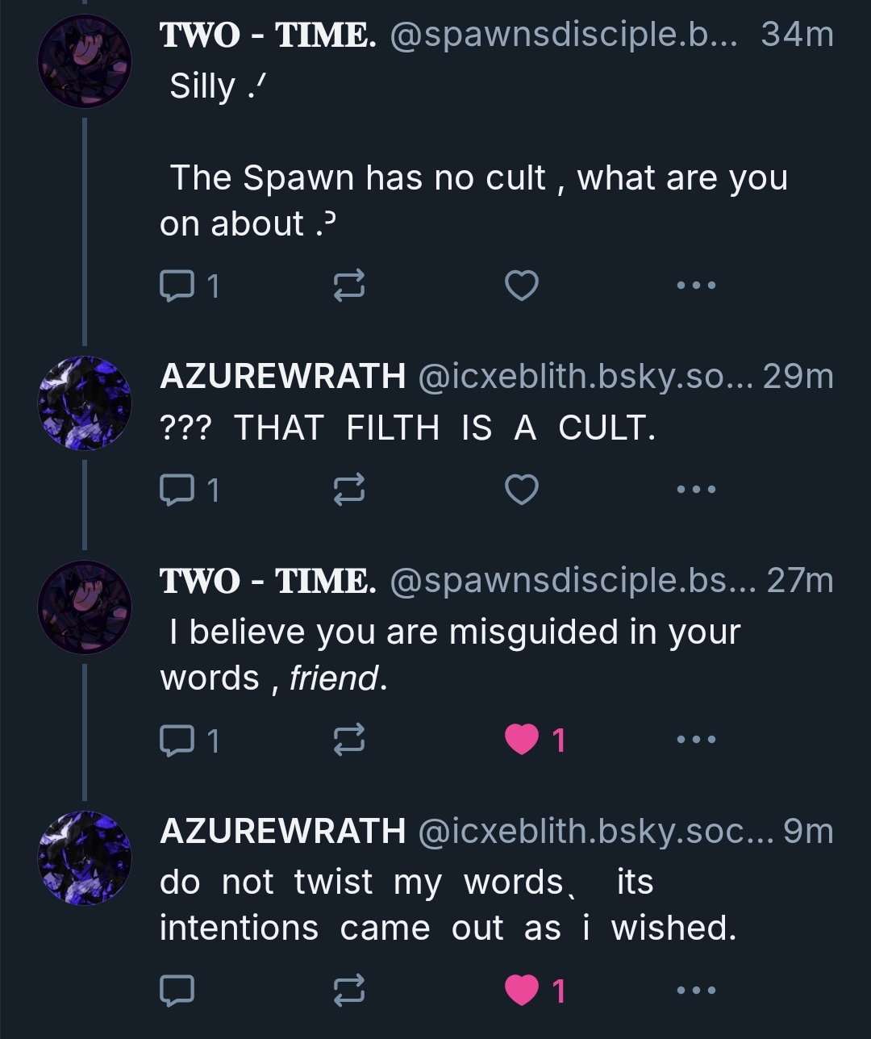Like the 'THAT FILTH IS A CULT' post
Screen dimensions: 871x1039
point(521,489)
